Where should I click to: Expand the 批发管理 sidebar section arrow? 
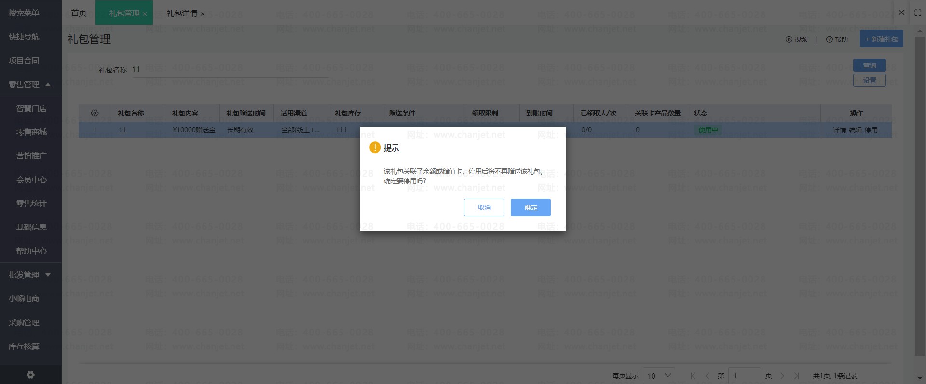48,275
